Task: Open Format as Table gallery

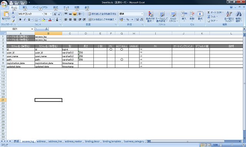Action: 161,16
